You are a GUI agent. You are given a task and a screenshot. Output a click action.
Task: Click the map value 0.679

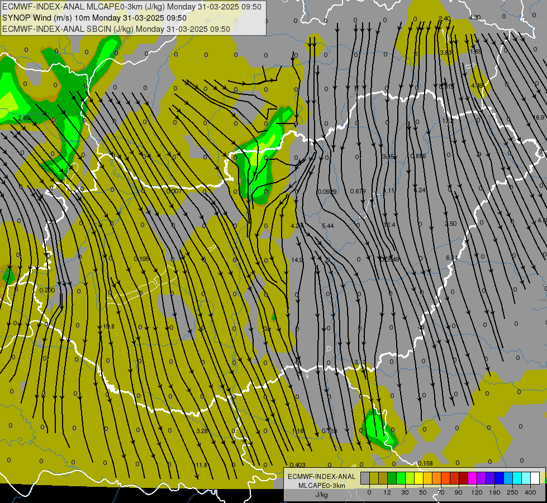click(x=358, y=191)
